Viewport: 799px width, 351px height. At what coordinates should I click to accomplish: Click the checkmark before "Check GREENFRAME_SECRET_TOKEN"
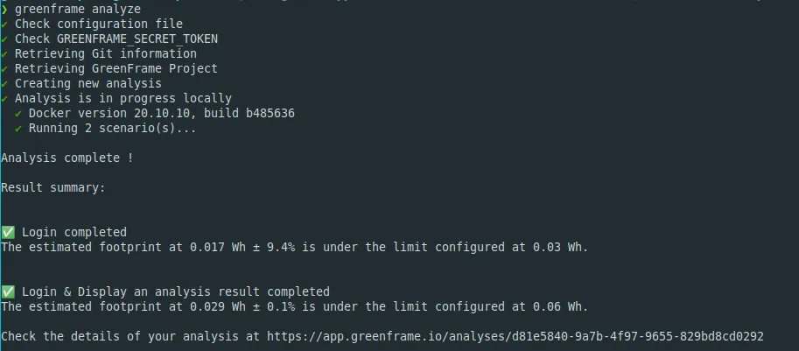(x=4, y=39)
